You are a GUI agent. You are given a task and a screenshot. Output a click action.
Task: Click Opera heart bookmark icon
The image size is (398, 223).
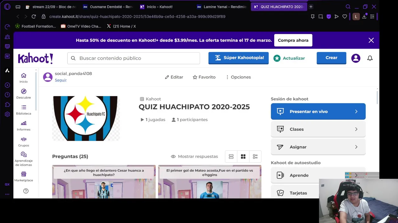coord(345,16)
